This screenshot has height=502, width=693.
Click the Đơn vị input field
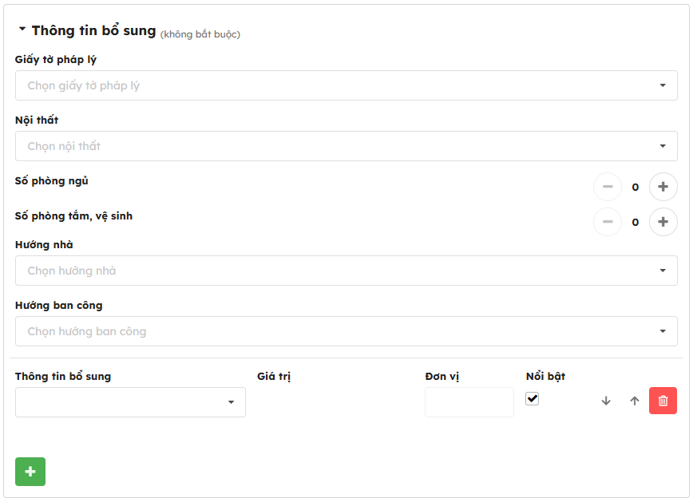click(469, 402)
